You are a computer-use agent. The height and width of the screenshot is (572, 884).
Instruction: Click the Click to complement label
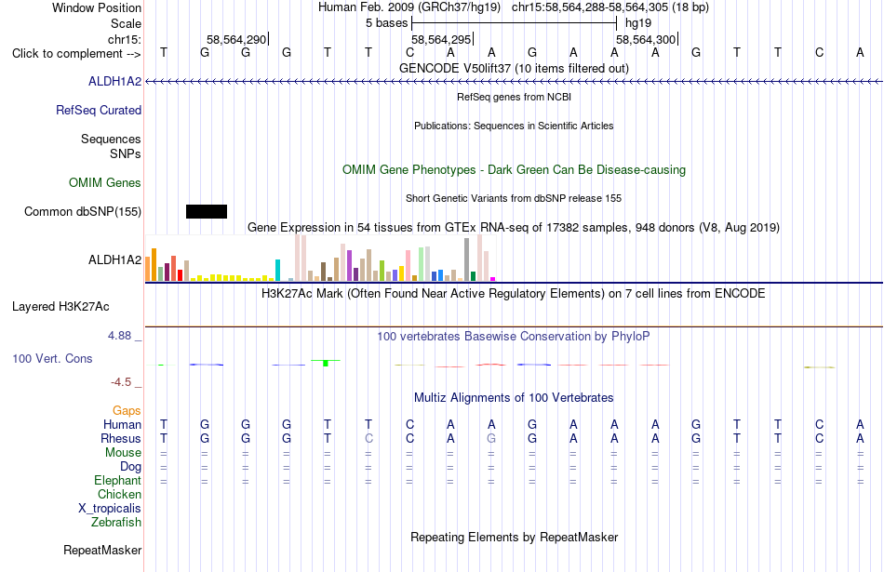pos(76,54)
